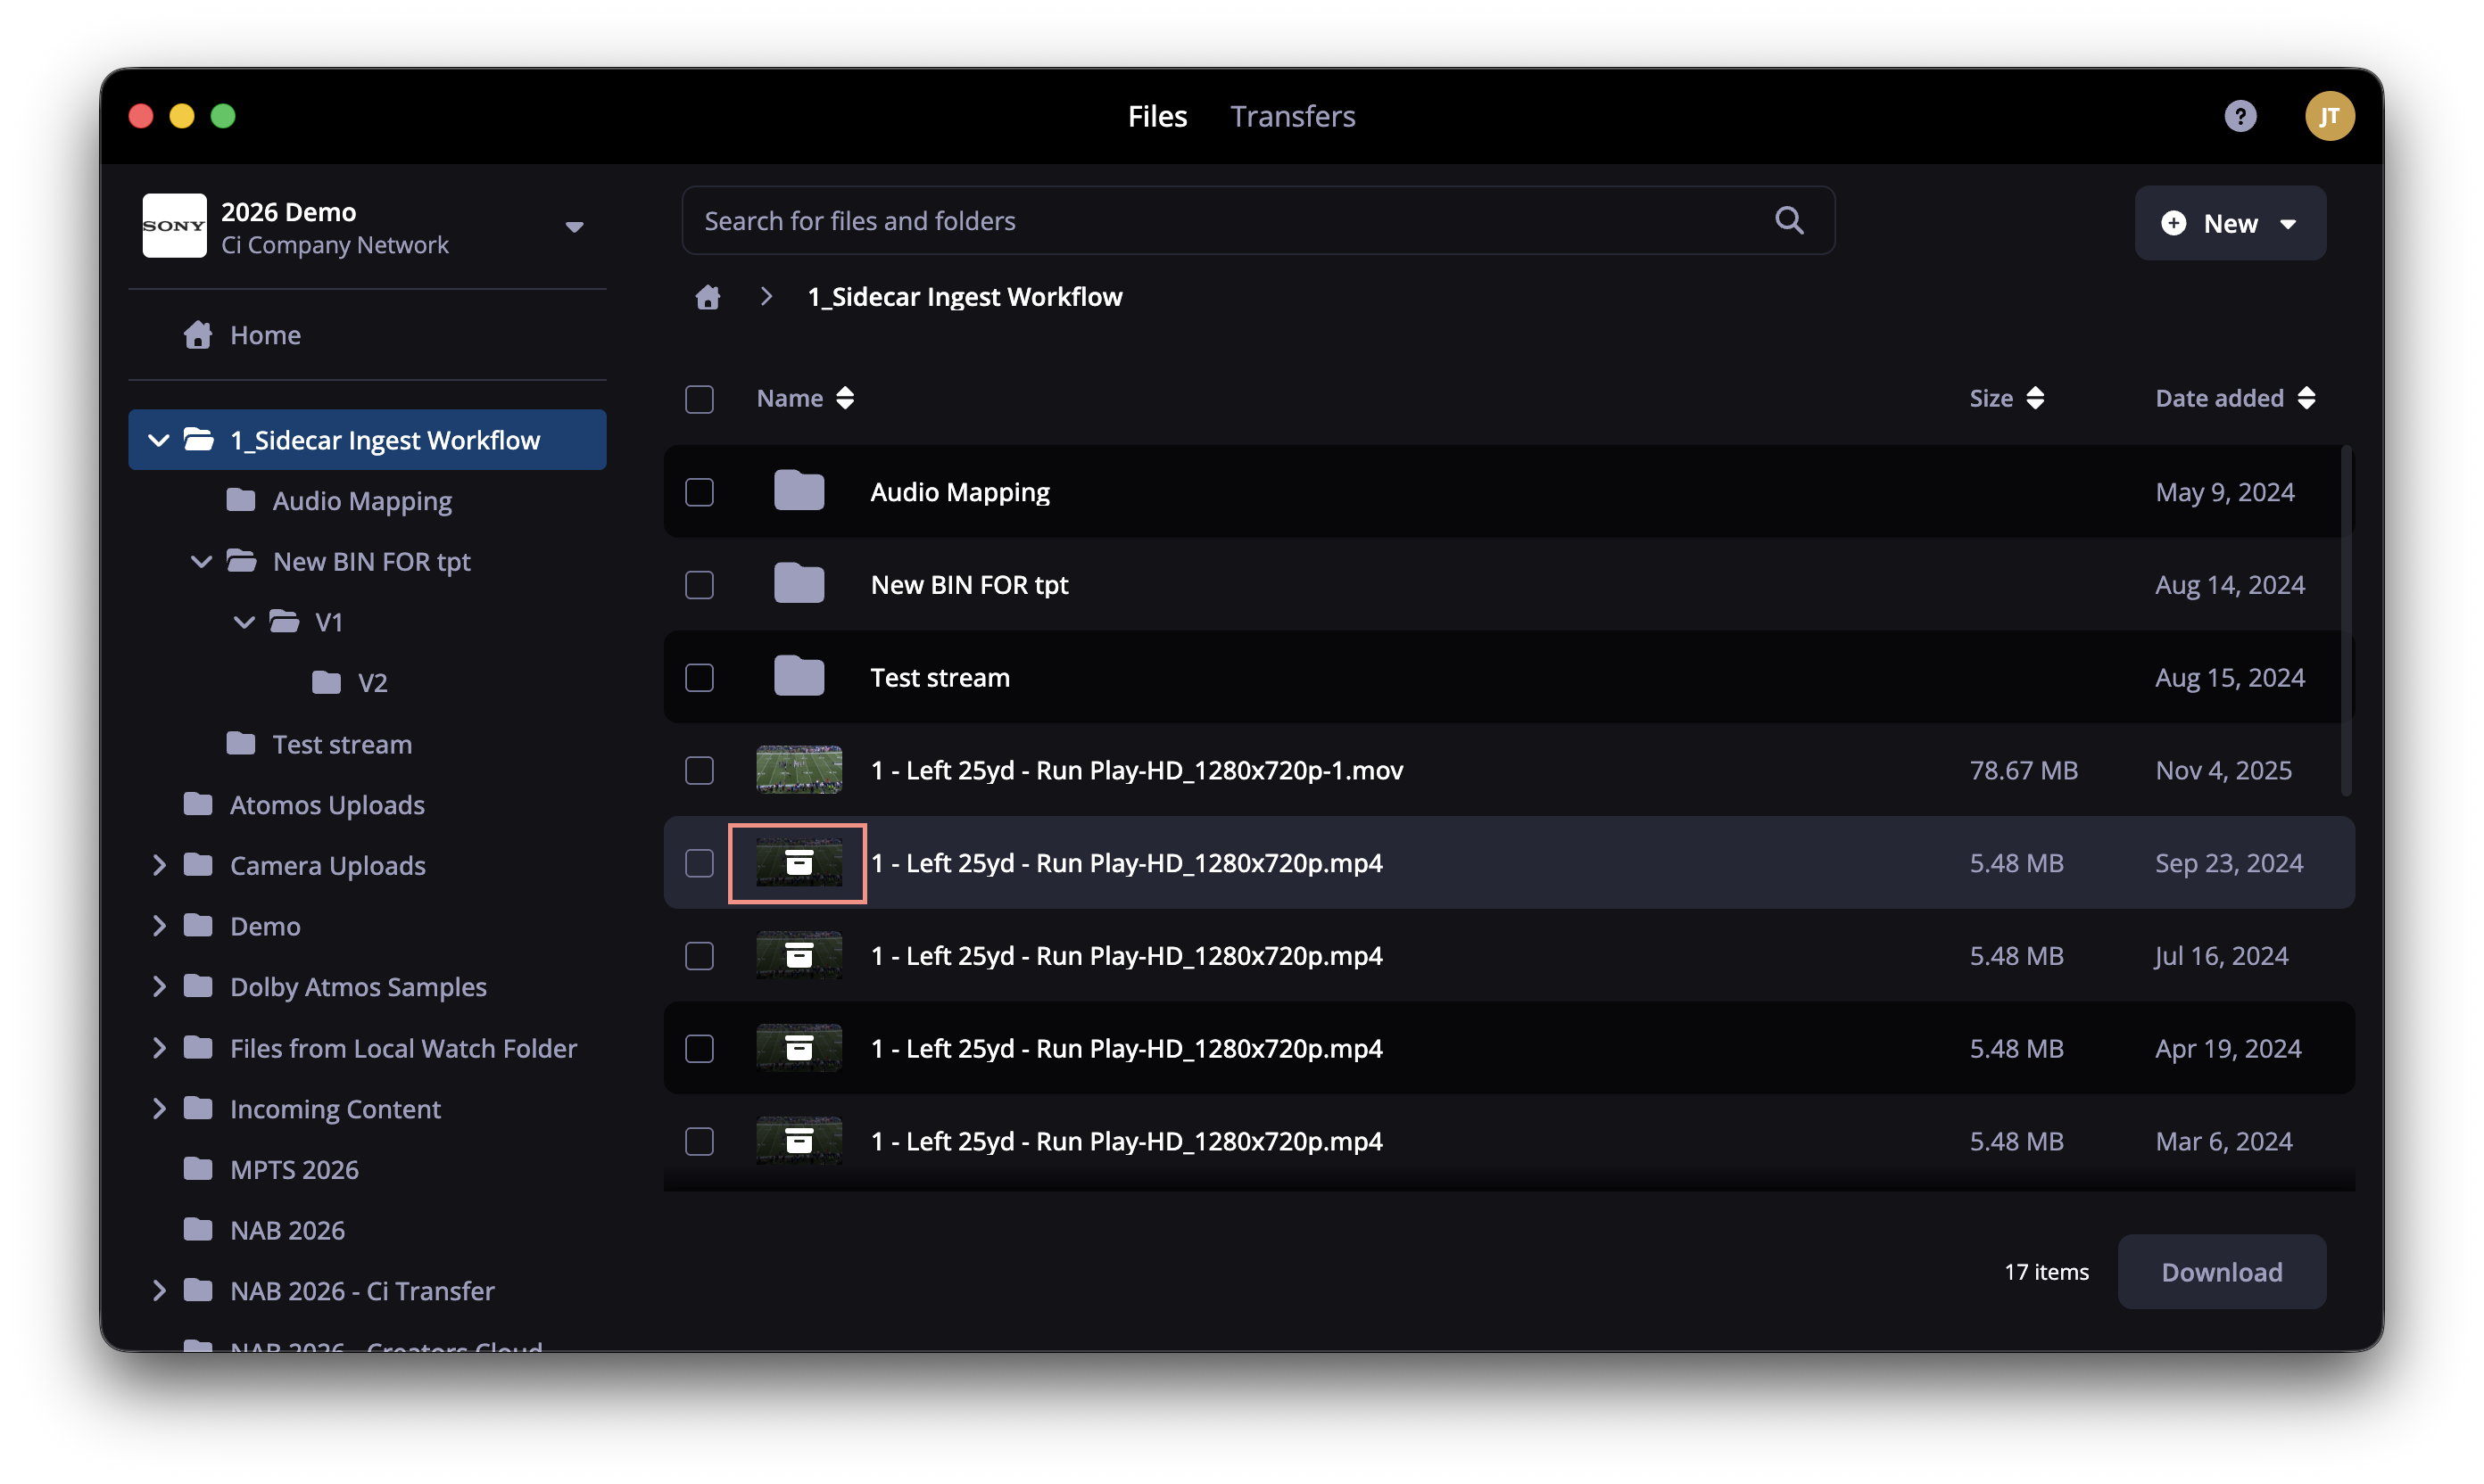
Task: Click the Camera Uploads folder icon in sidebar
Action: [x=198, y=864]
